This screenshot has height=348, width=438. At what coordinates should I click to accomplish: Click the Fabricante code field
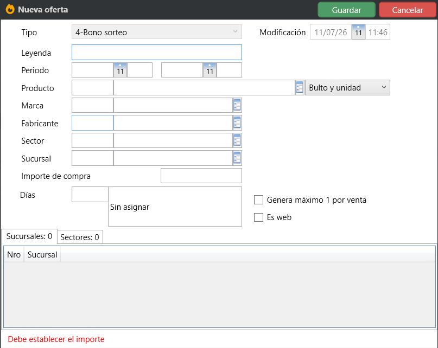92,123
